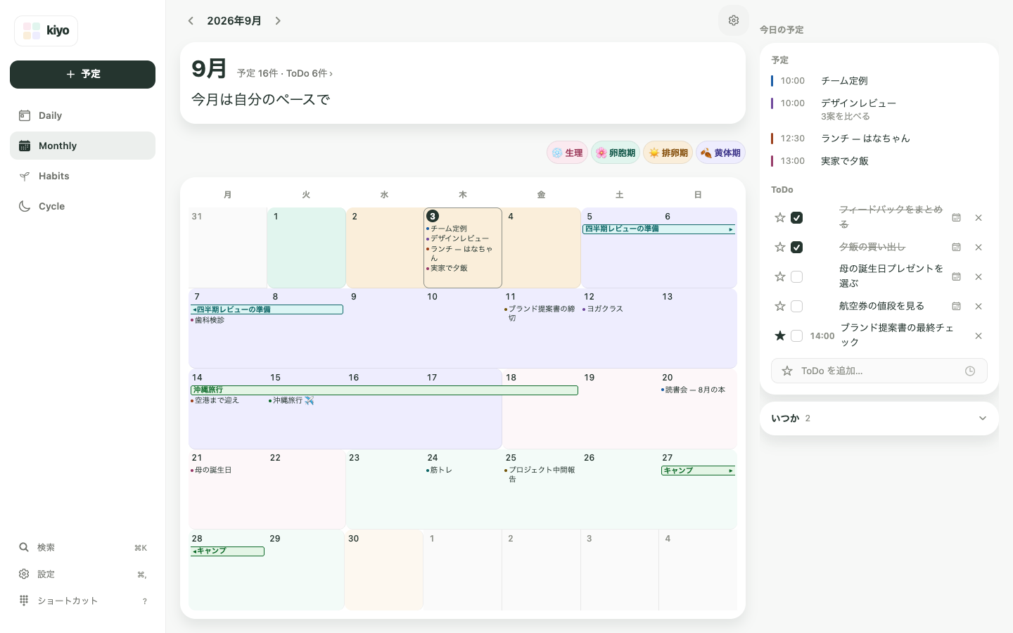Open 設定 in the sidebar

pyautogui.click(x=82, y=574)
